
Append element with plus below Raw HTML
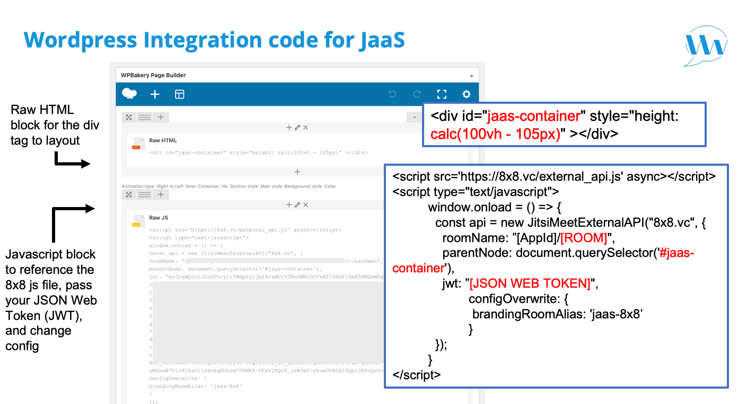297,172
